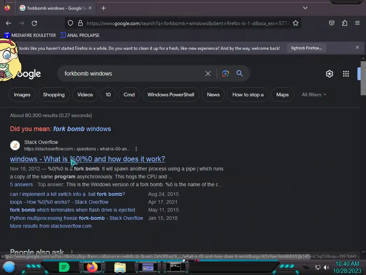This screenshot has width=366, height=275.
Task: Open the 5 answers link
Action: 21,184
